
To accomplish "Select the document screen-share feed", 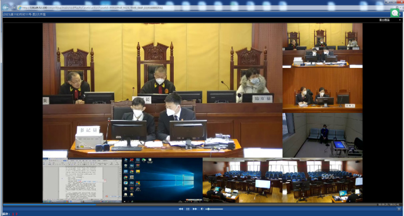I will tap(82, 180).
